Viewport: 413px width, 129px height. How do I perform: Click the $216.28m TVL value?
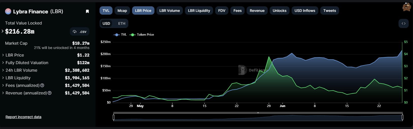(20, 31)
